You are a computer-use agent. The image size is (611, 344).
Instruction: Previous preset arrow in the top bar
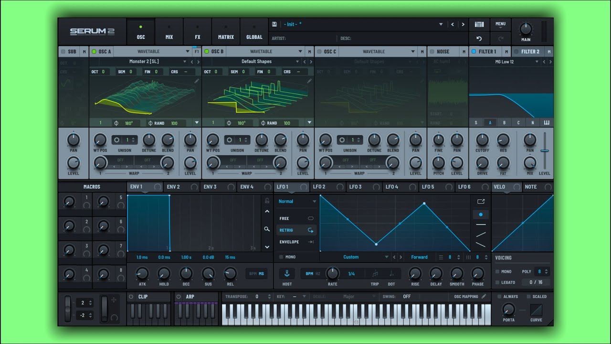tap(453, 24)
